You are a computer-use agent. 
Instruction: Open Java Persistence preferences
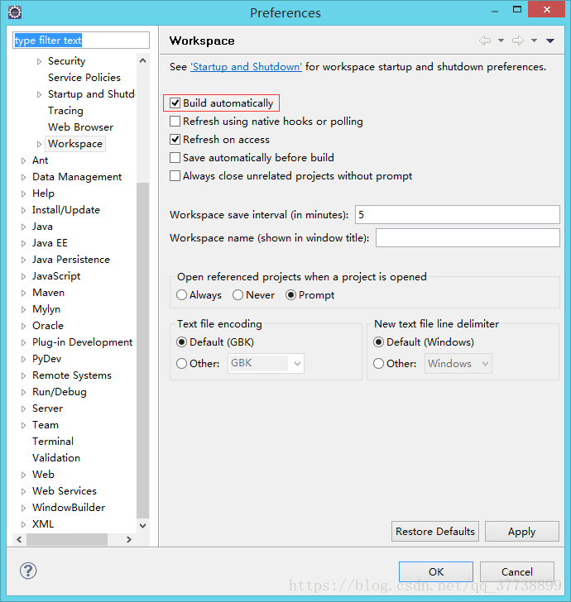71,260
